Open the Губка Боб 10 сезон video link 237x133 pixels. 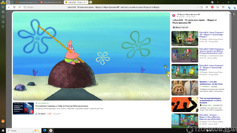click(210, 117)
